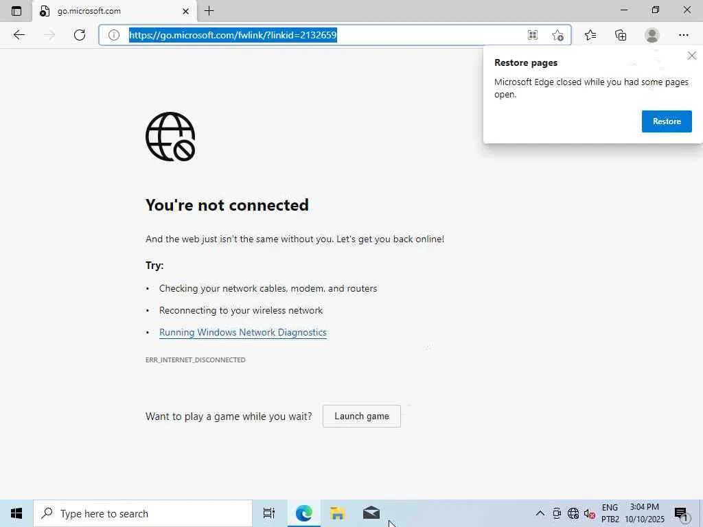Open the Mail app from the taskbar
The height and width of the screenshot is (527, 703).
click(x=371, y=513)
